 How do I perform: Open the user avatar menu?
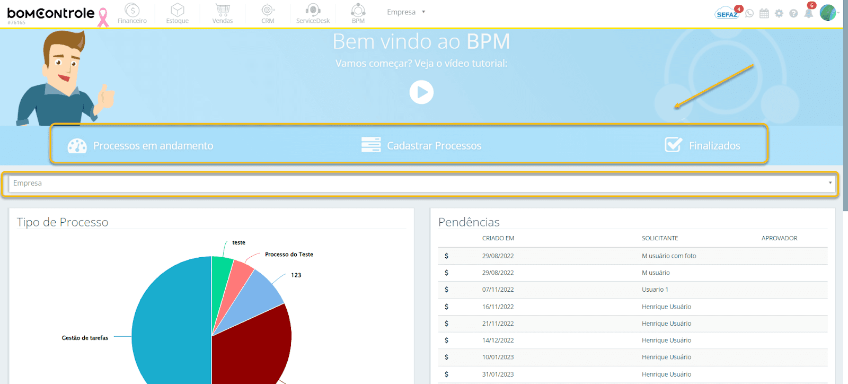pos(828,12)
